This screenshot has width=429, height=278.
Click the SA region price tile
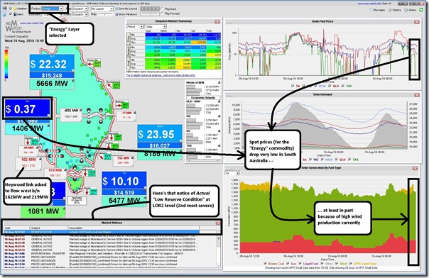[27, 109]
